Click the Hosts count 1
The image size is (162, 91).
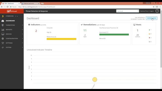click(x=137, y=30)
